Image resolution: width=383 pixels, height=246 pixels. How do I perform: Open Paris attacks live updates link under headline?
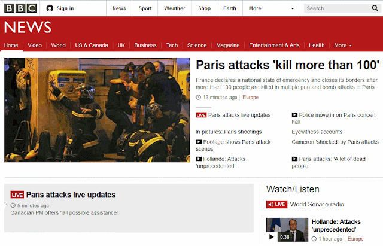[x=239, y=115]
